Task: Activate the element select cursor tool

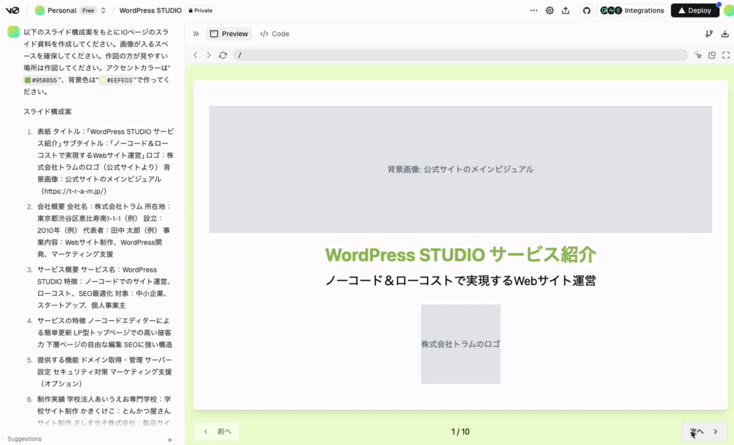Action: [x=698, y=55]
